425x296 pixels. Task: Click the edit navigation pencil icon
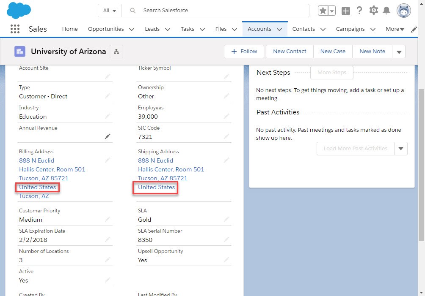tap(414, 29)
